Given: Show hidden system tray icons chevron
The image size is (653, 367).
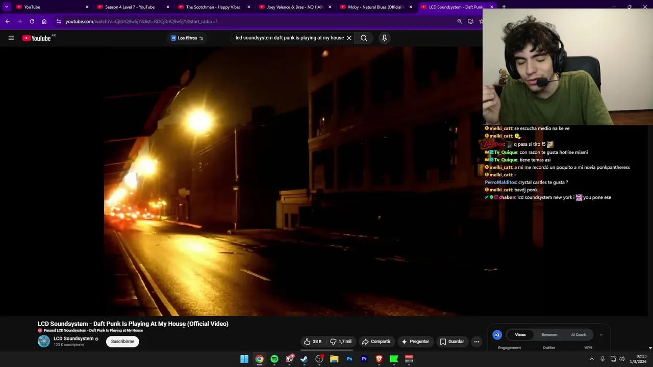Looking at the screenshot, I should (x=592, y=359).
